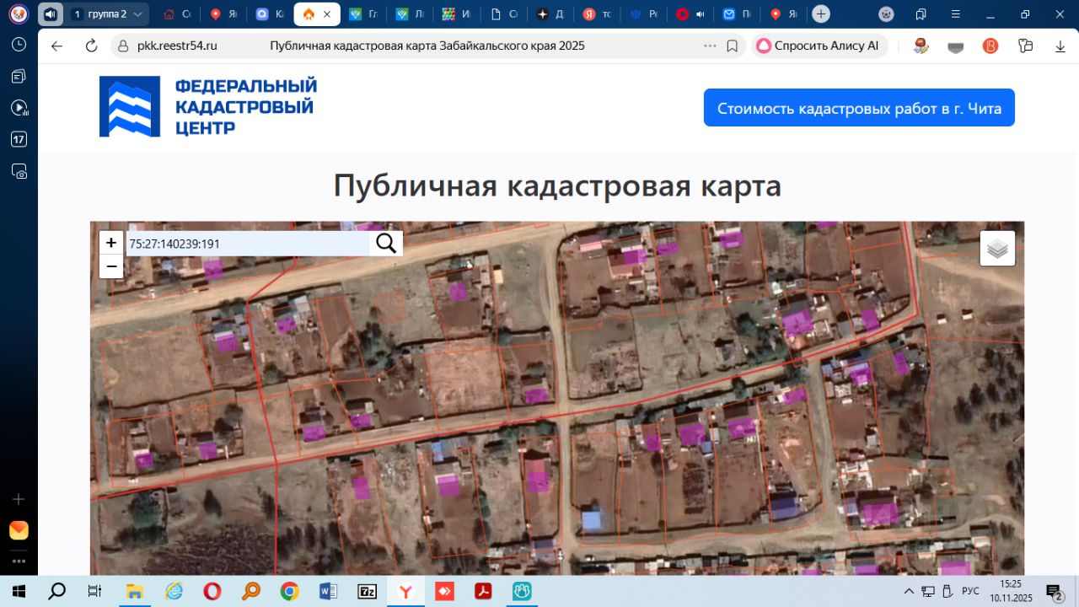The image size is (1079, 607).
Task: Open the collections icon in browser toolbar
Action: (1025, 46)
